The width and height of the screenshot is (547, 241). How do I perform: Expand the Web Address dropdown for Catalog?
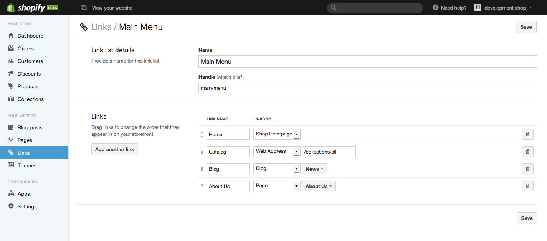click(x=276, y=151)
